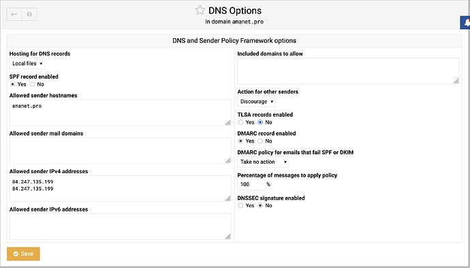
Task: Click the 'DMARC policy for emails that fail SPF or DKIM' label
Action: [295, 153]
